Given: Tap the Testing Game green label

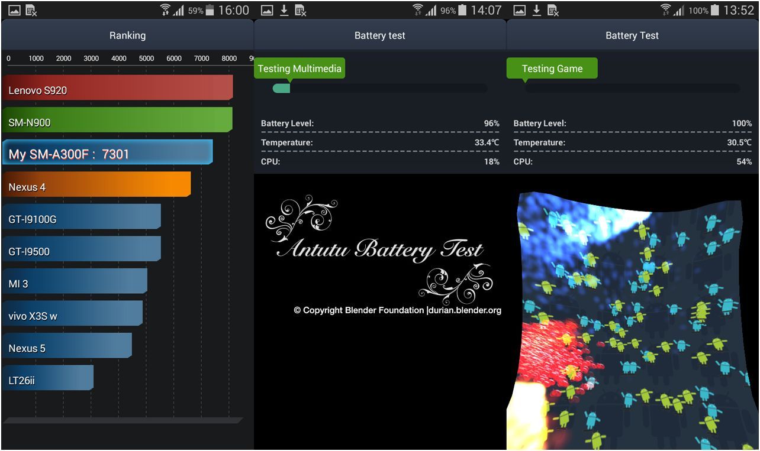Looking at the screenshot, I should point(552,69).
